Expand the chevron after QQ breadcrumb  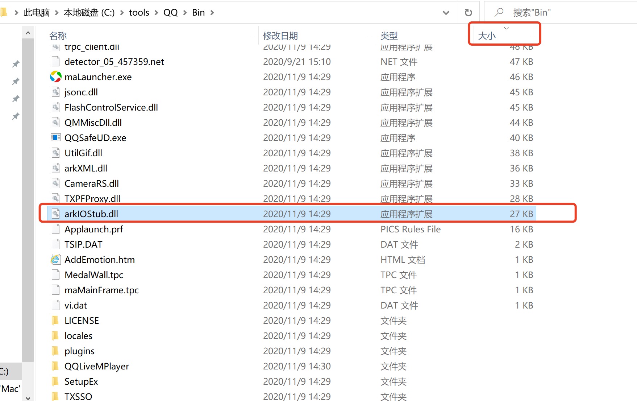(x=185, y=13)
